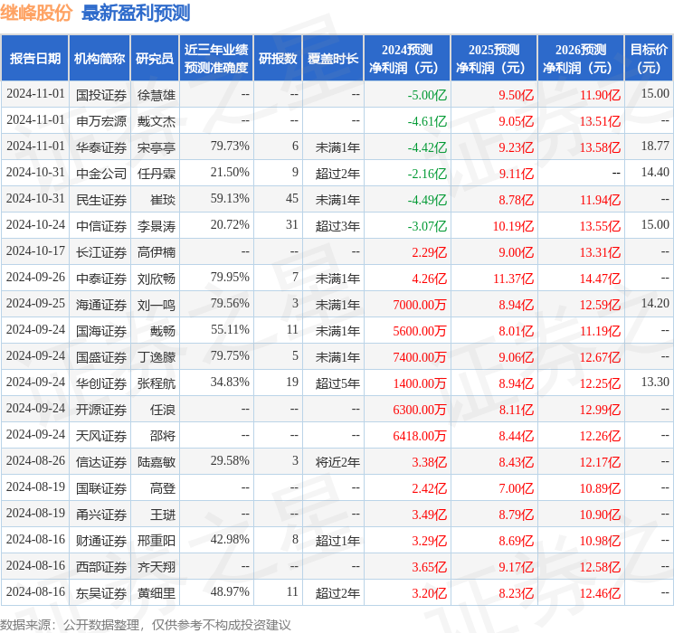The image size is (674, 633).
Task: Click the 报告日期 column header
Action: (x=34, y=59)
